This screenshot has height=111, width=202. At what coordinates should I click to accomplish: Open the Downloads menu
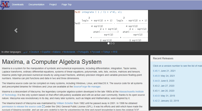click(x=18, y=5)
